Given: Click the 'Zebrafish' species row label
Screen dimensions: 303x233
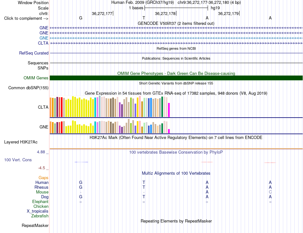Looking at the screenshot, I should (x=40, y=216).
